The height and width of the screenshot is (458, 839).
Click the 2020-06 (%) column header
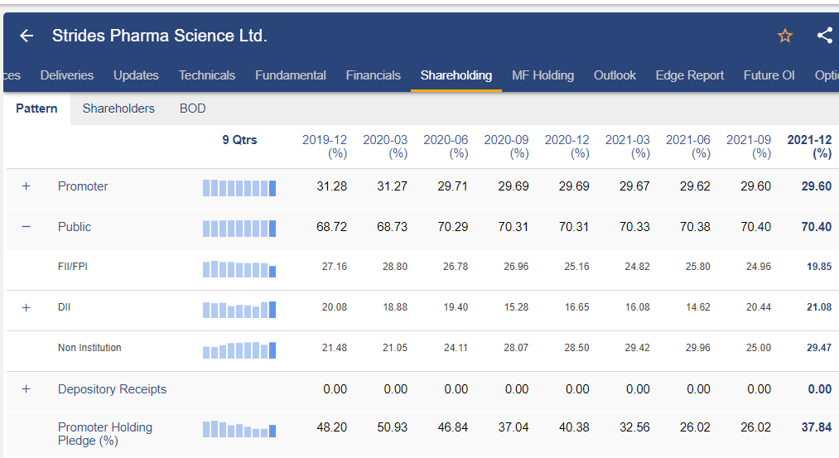click(x=446, y=147)
